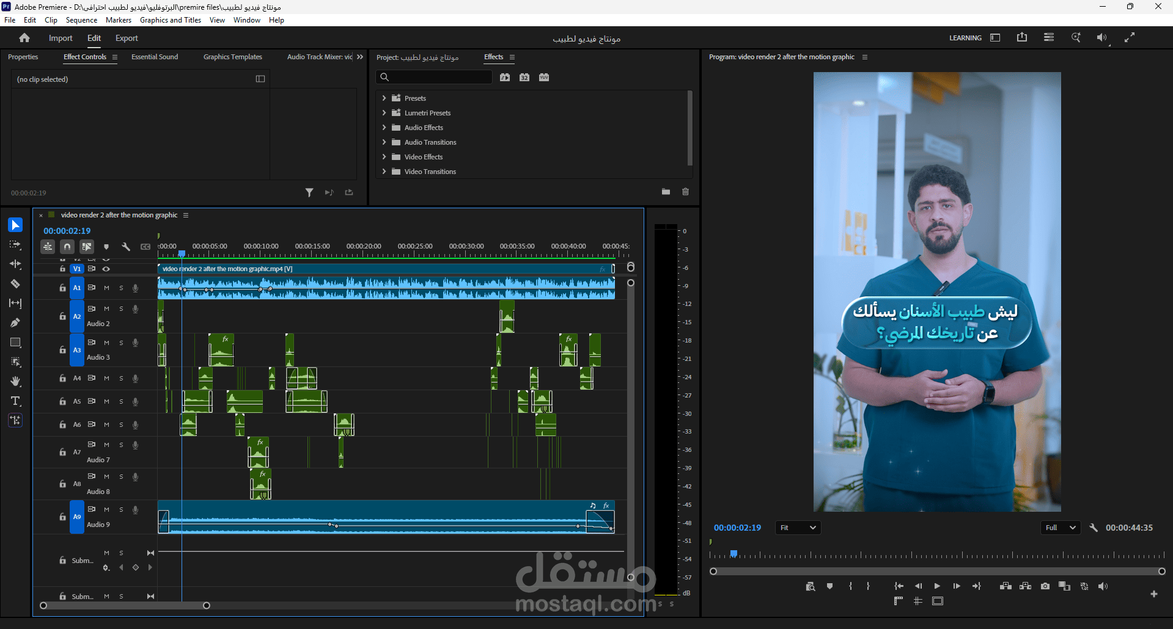Activate the Selection arrow tool
The width and height of the screenshot is (1173, 629).
15,225
